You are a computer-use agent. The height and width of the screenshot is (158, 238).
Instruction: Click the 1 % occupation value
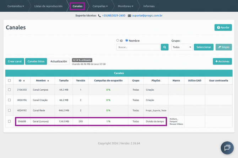[108, 122]
